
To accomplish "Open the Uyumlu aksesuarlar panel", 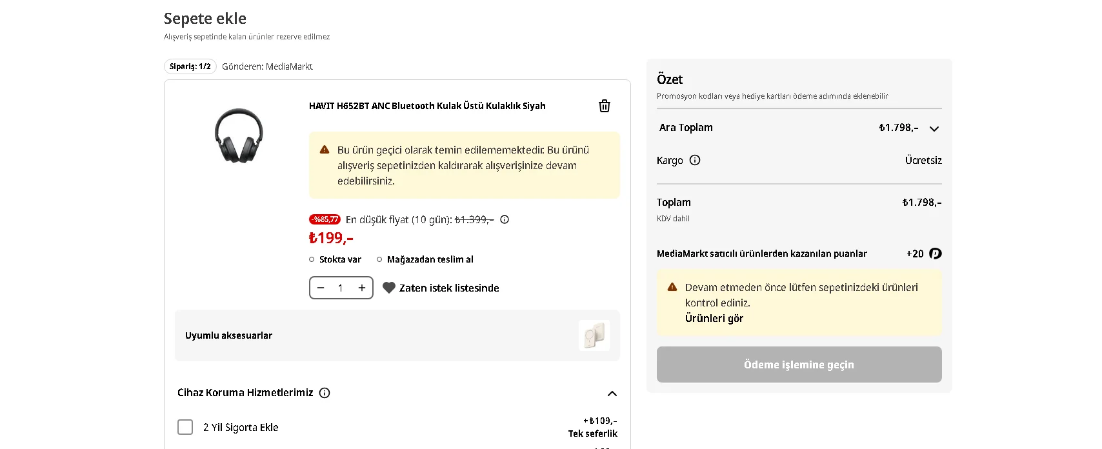I will pos(397,335).
